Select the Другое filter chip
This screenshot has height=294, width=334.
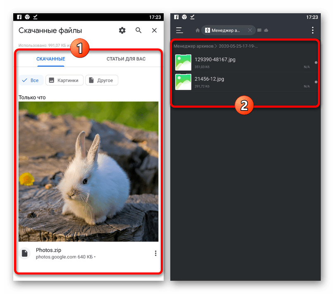pyautogui.click(x=102, y=80)
